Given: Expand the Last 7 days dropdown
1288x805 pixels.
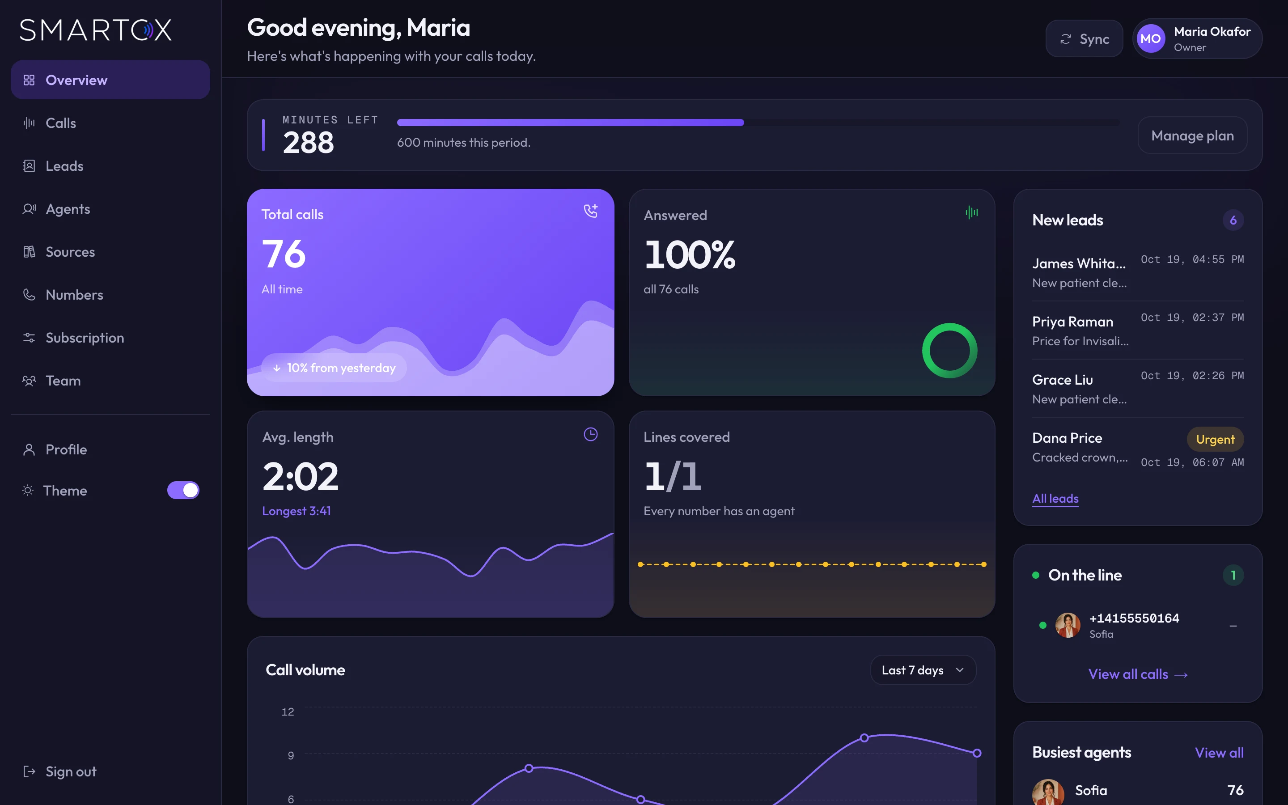Looking at the screenshot, I should click(x=923, y=670).
